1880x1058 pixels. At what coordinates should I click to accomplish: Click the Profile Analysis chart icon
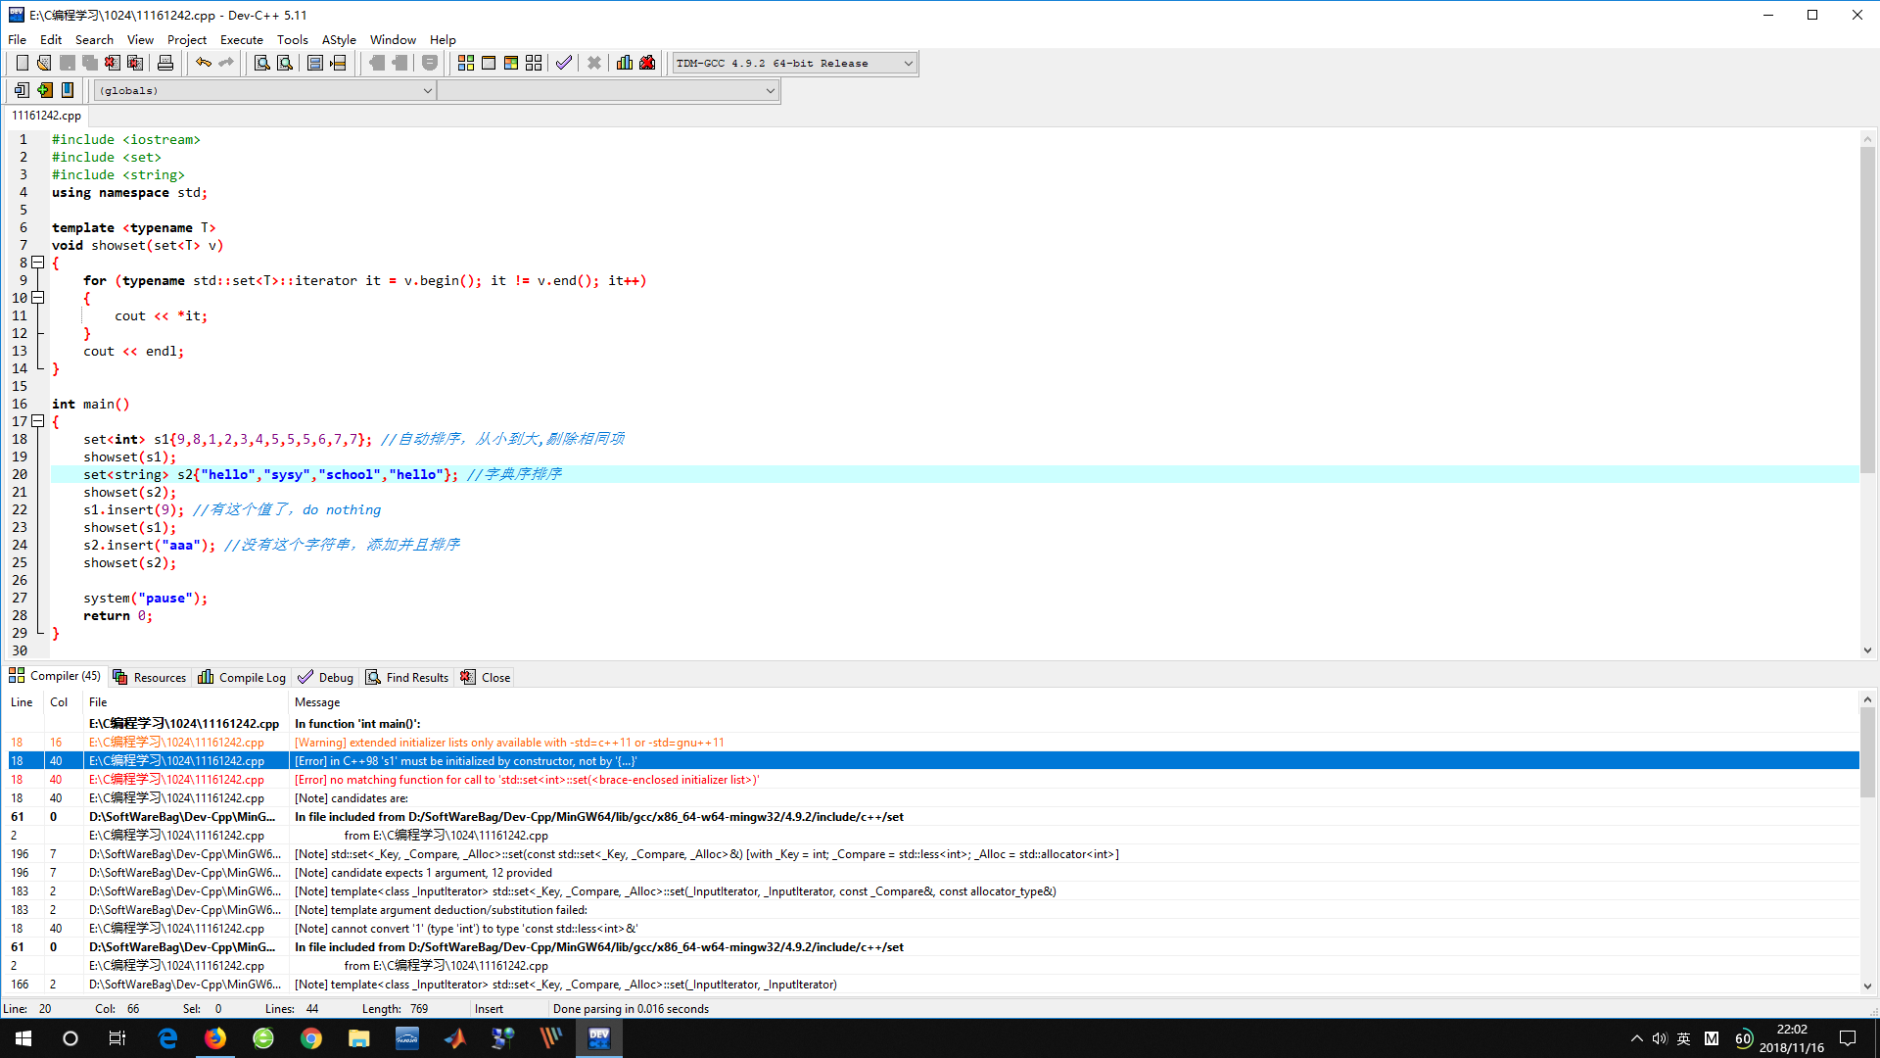625,62
